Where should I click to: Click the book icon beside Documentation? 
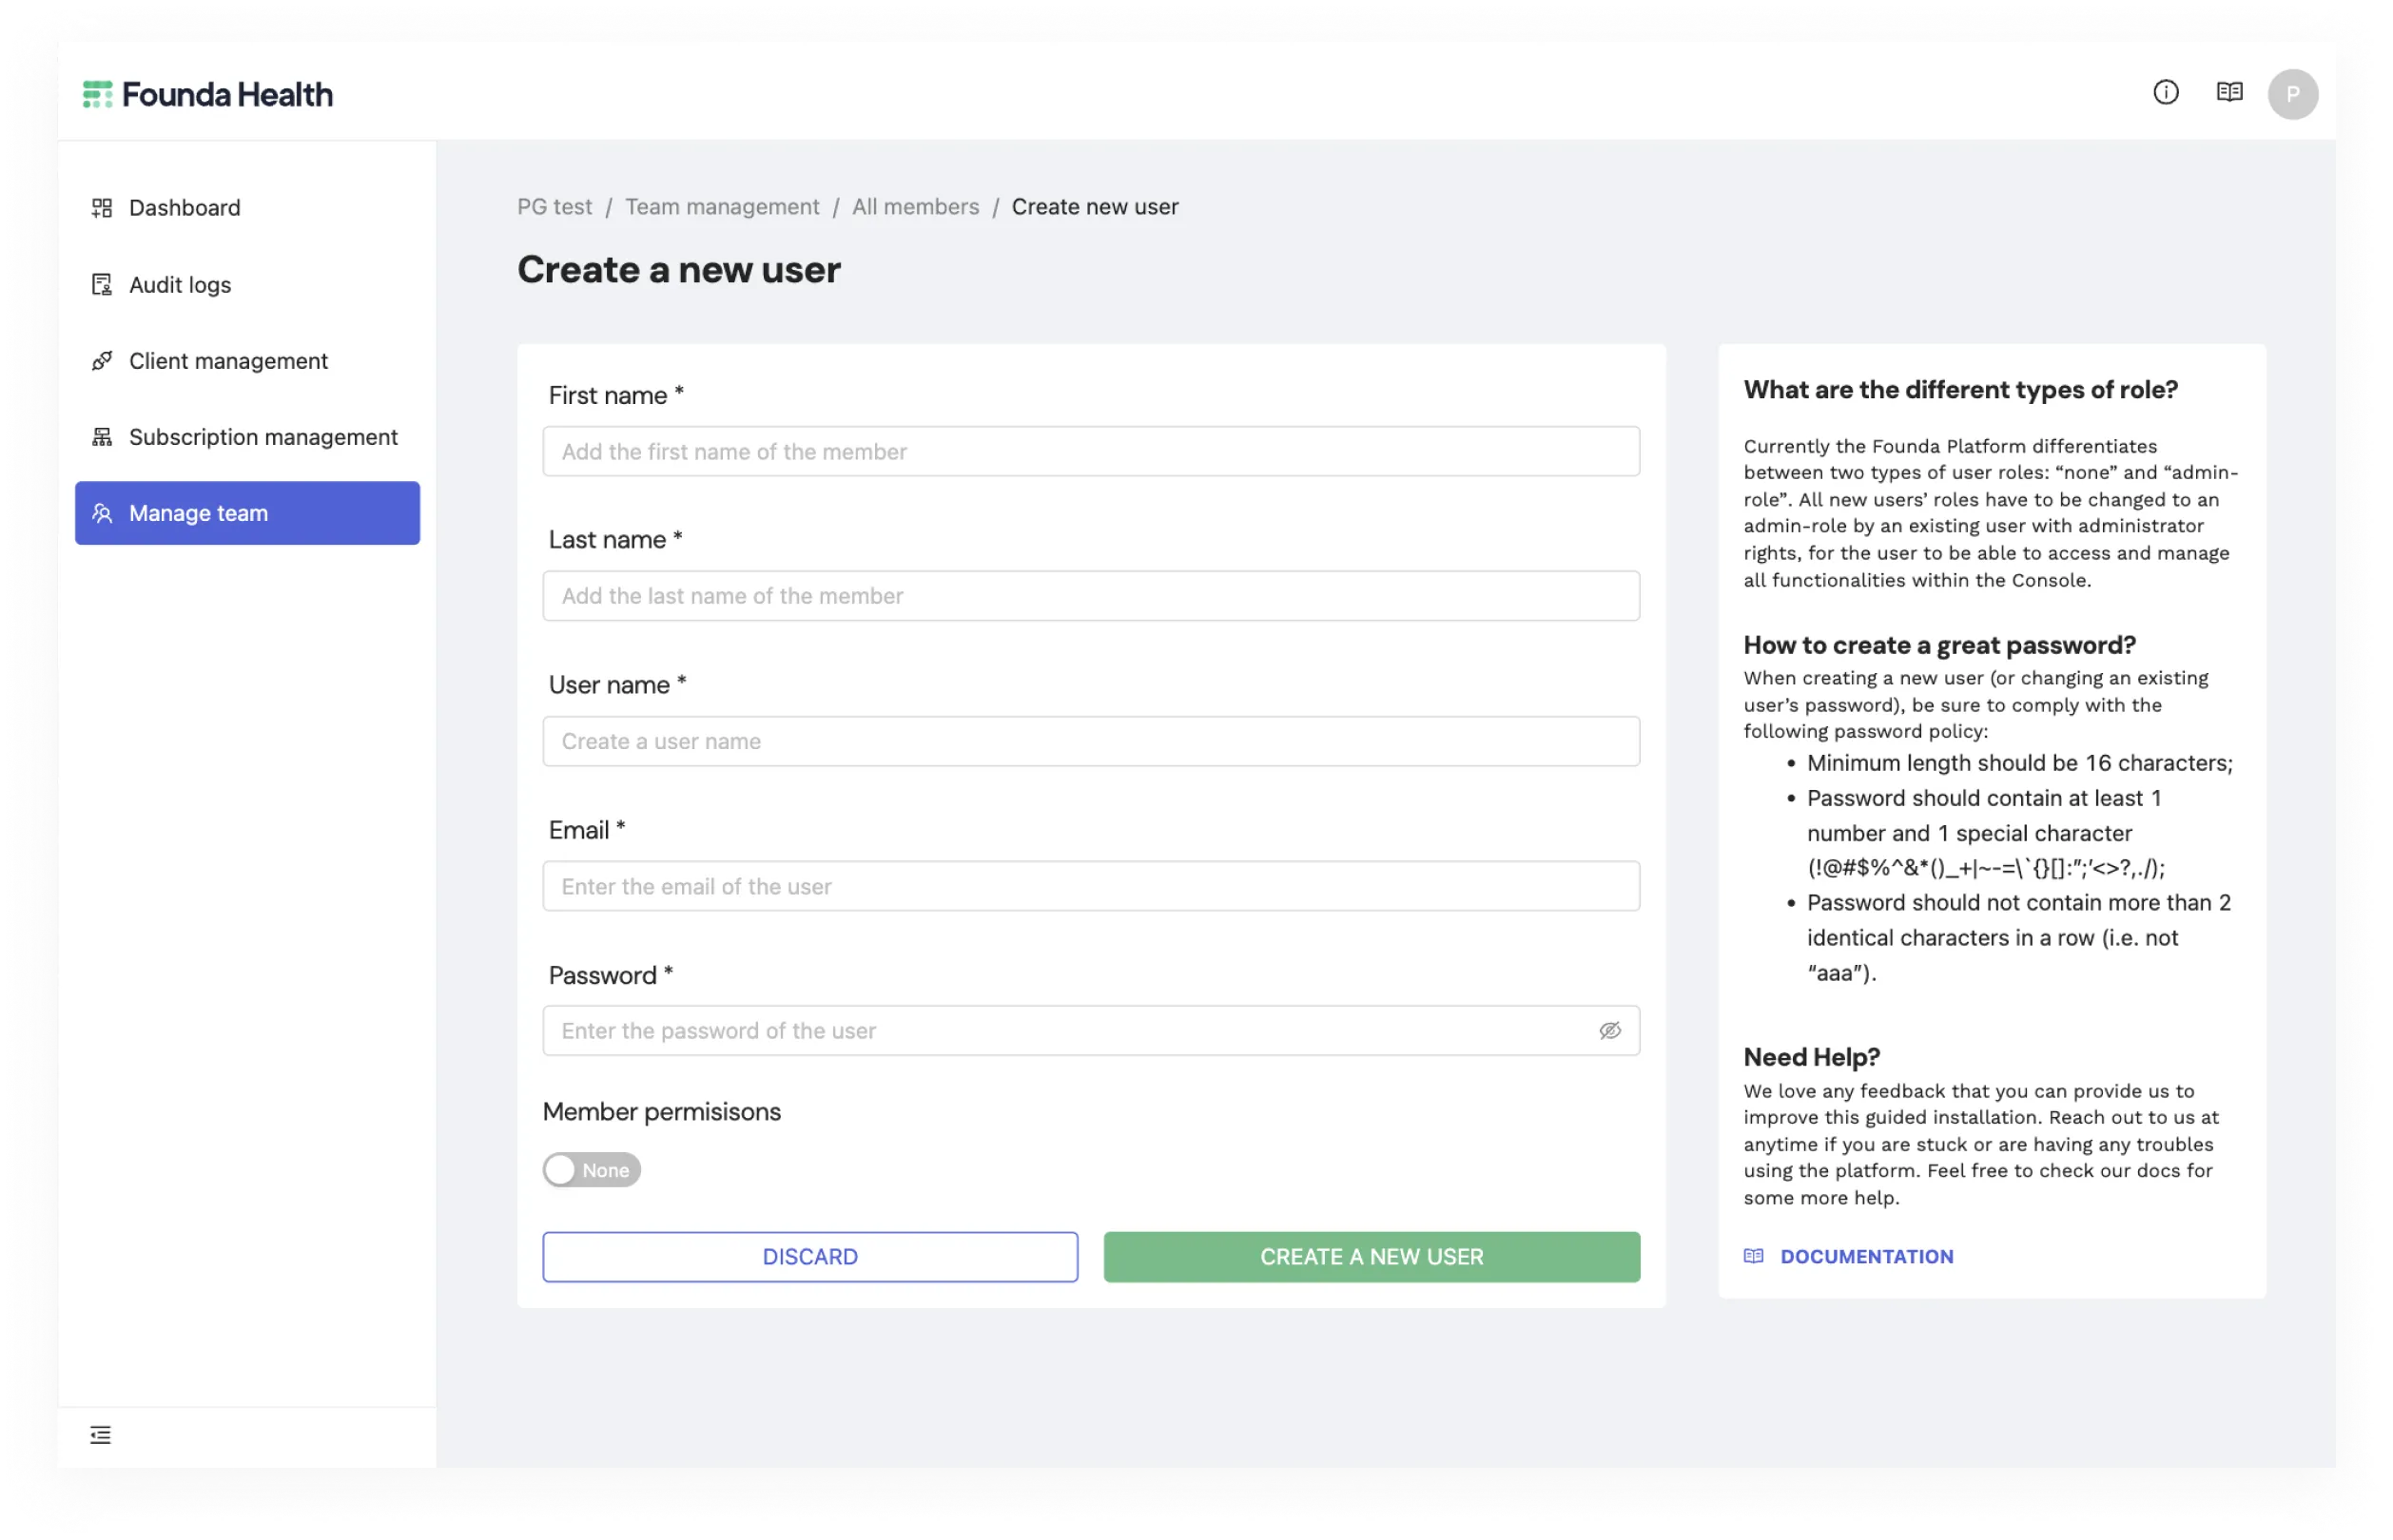[1753, 1257]
